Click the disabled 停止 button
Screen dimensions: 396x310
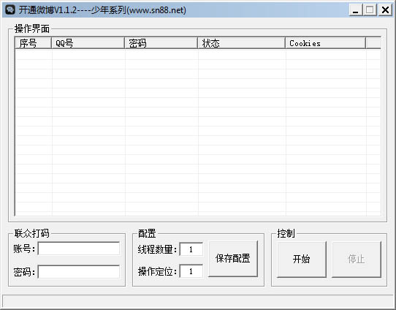click(357, 260)
